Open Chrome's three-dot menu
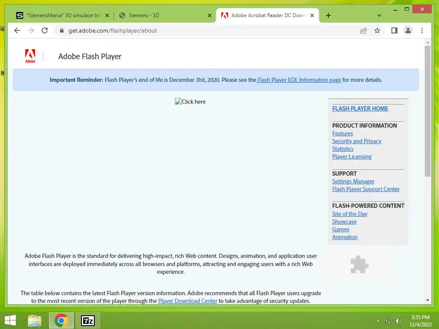 pos(422,30)
